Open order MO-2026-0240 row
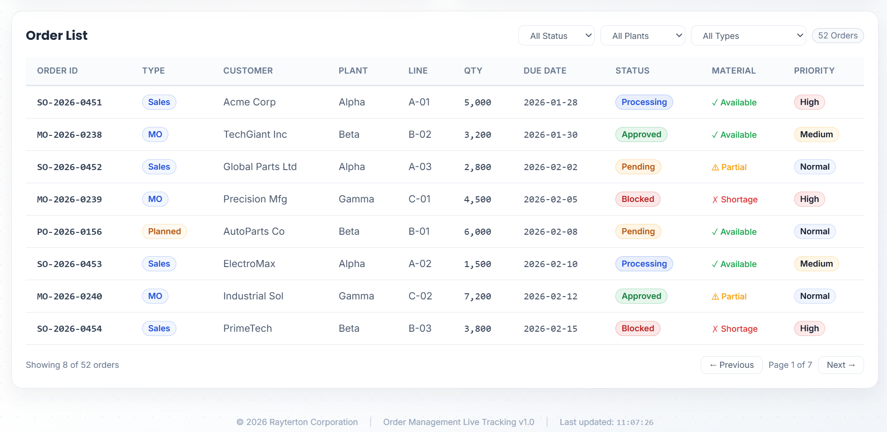 pos(69,297)
